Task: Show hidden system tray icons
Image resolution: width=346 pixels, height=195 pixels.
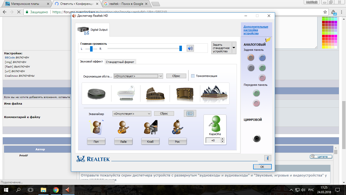Action: [x=291, y=190]
